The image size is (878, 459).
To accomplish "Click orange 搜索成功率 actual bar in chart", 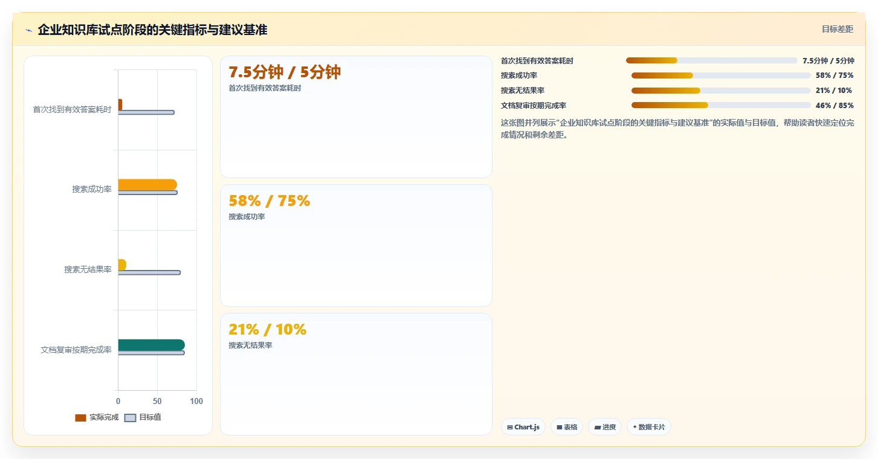I will [x=147, y=185].
